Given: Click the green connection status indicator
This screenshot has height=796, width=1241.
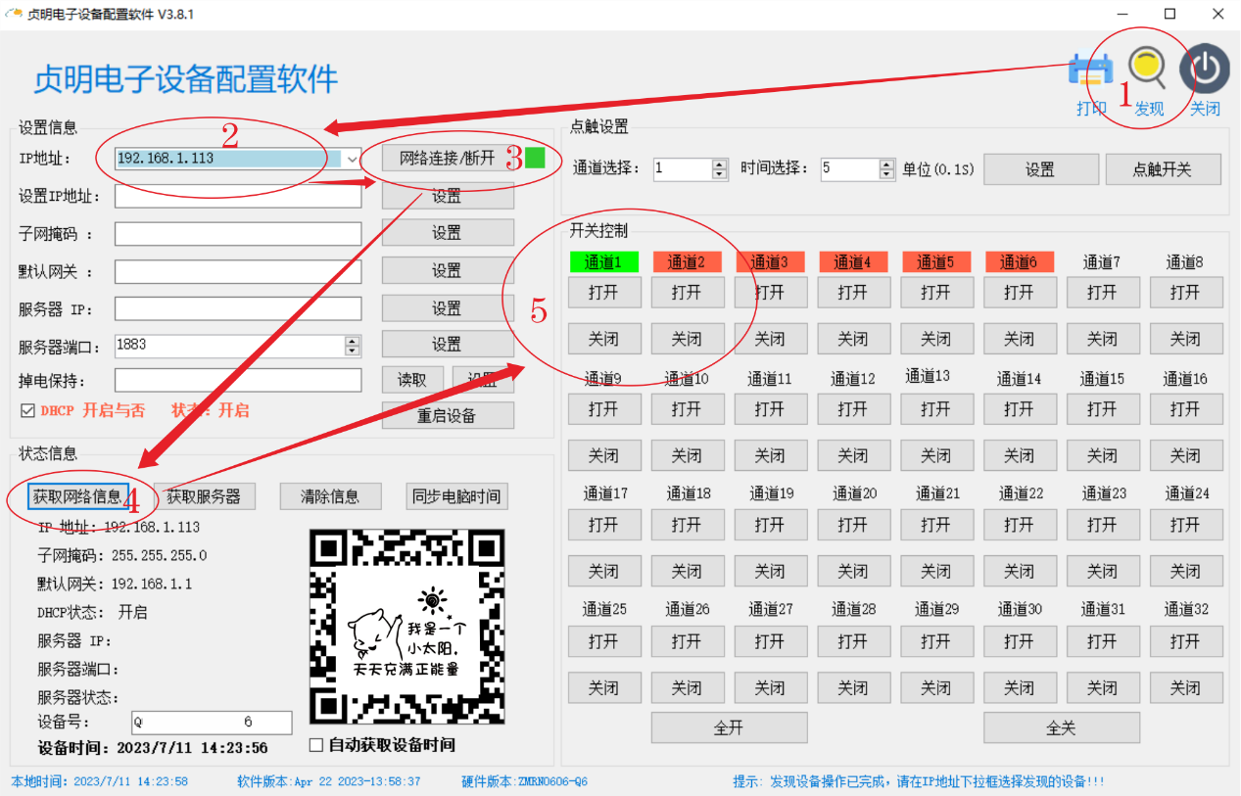Looking at the screenshot, I should pos(535,157).
